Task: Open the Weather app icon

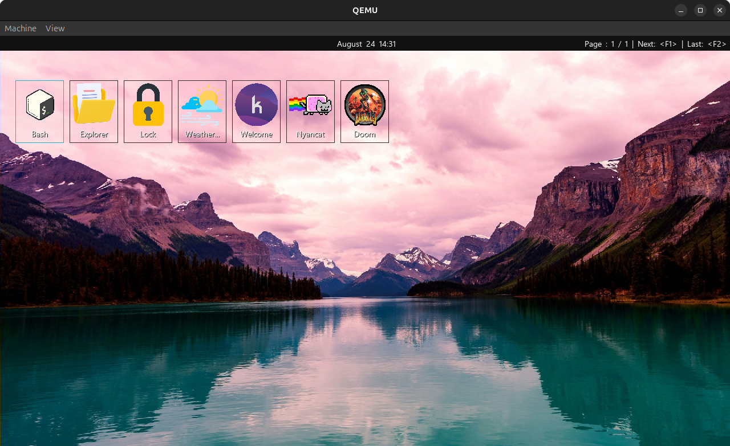Action: point(202,105)
